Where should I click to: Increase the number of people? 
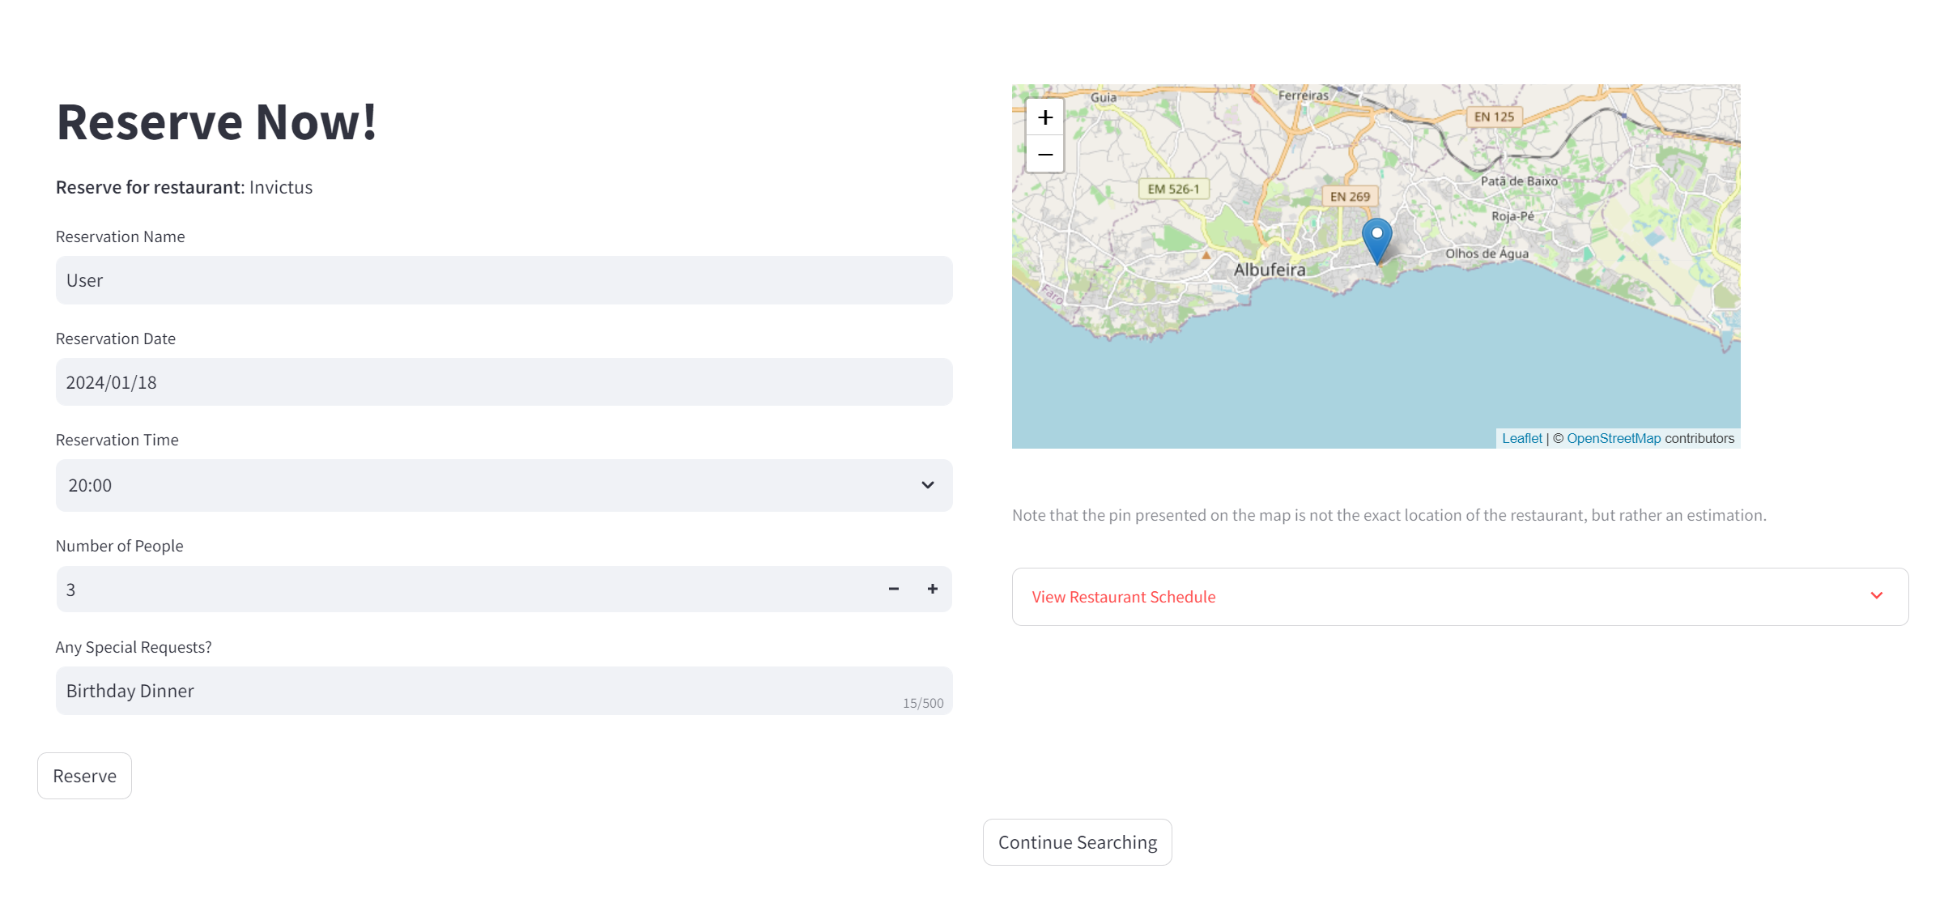coord(933,590)
